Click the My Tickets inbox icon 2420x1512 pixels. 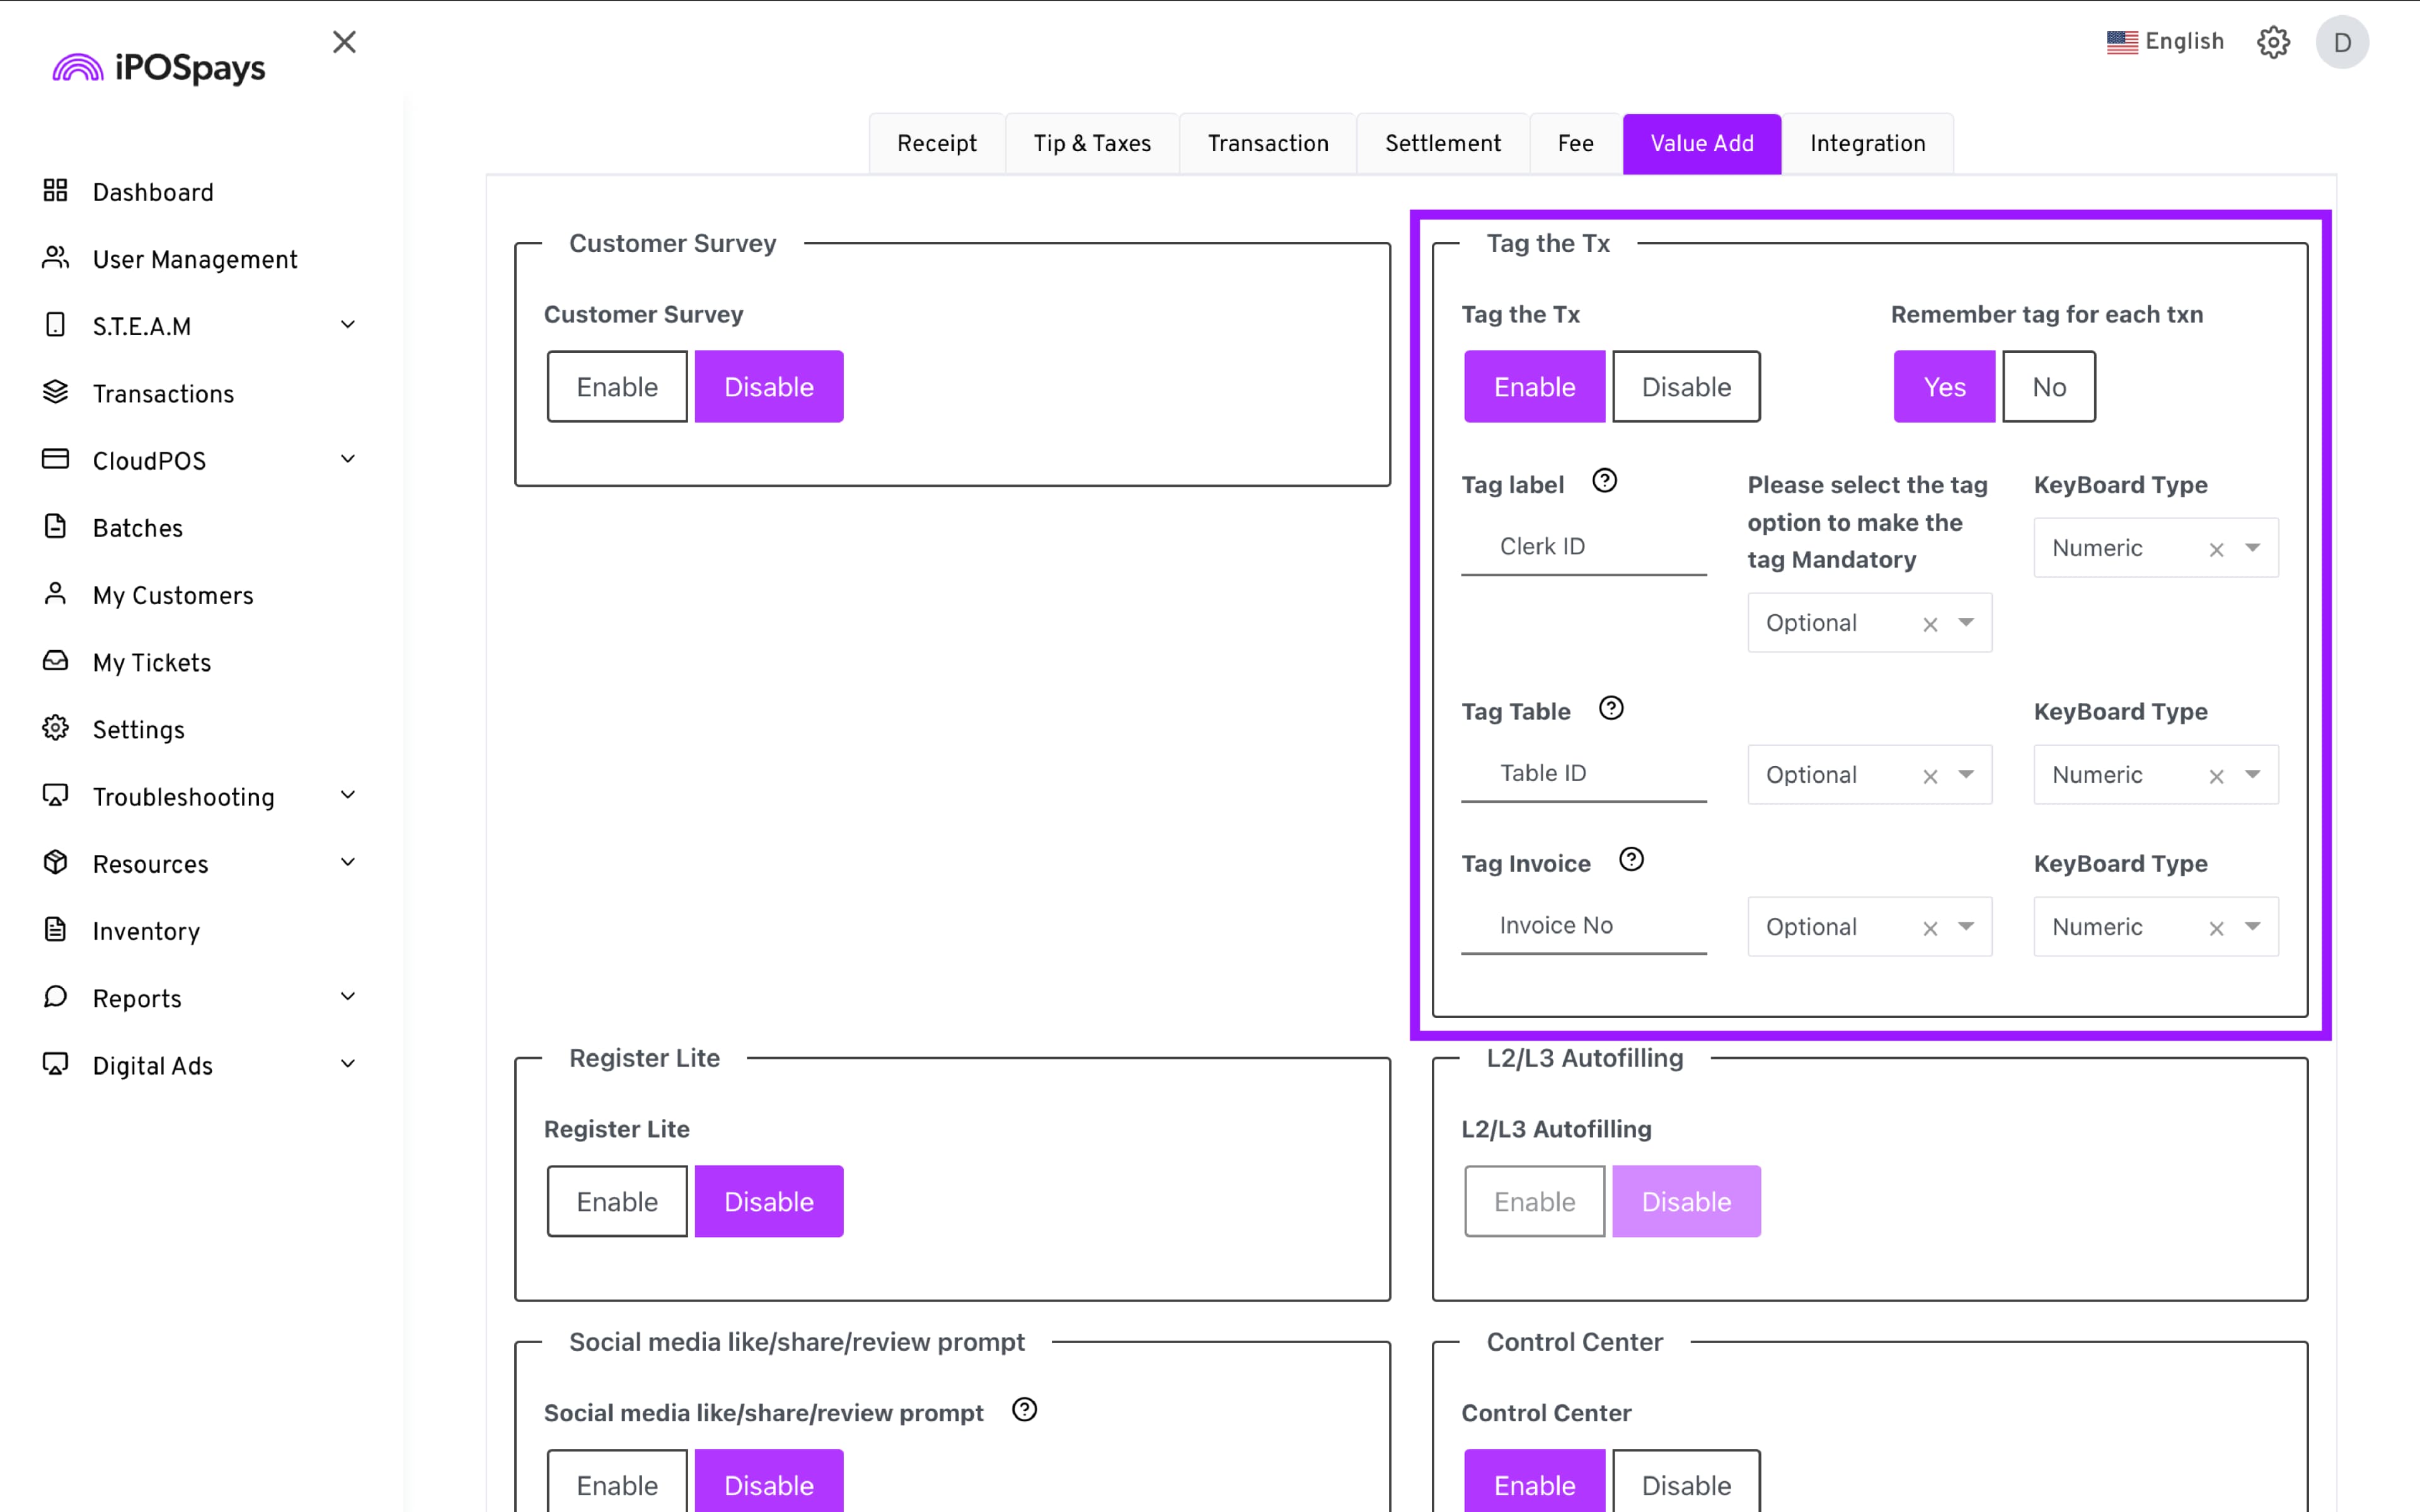[55, 661]
